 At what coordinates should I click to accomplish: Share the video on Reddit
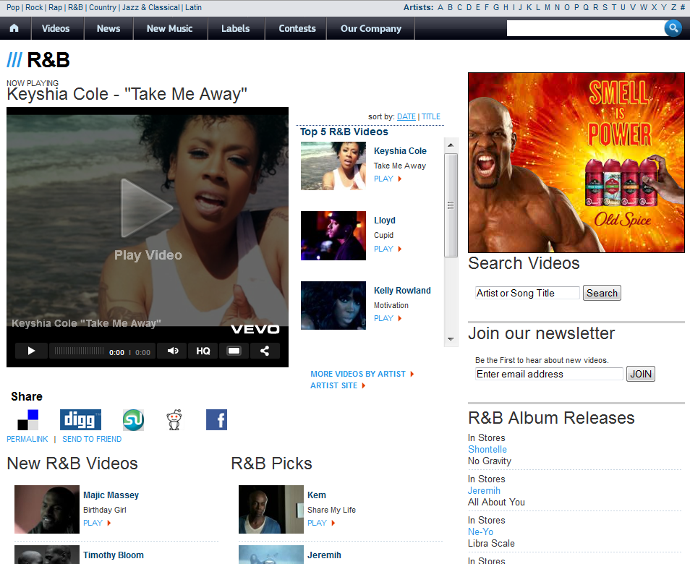174,419
